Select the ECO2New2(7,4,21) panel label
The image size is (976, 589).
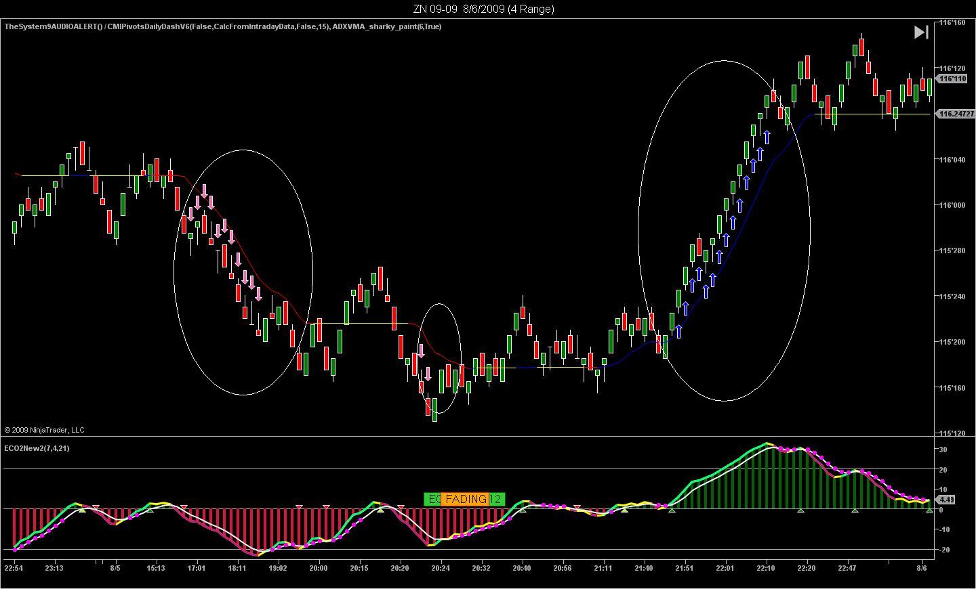(x=37, y=448)
